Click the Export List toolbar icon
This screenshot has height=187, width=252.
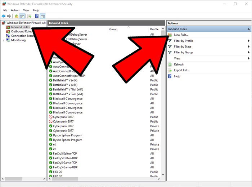[x=29, y=16]
